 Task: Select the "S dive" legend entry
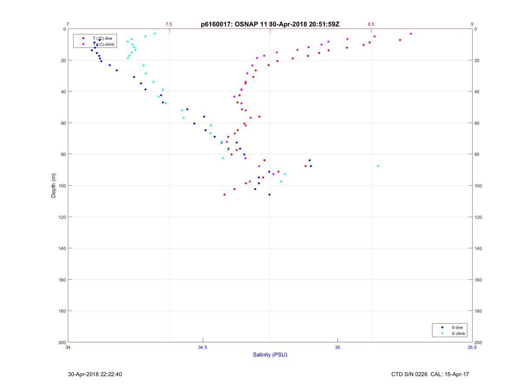click(x=457, y=327)
